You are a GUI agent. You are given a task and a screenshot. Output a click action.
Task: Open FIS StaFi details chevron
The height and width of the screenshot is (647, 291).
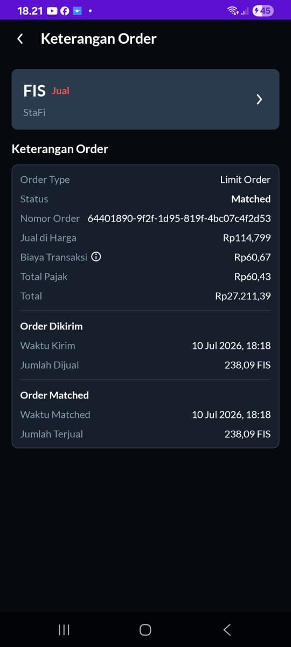click(259, 99)
